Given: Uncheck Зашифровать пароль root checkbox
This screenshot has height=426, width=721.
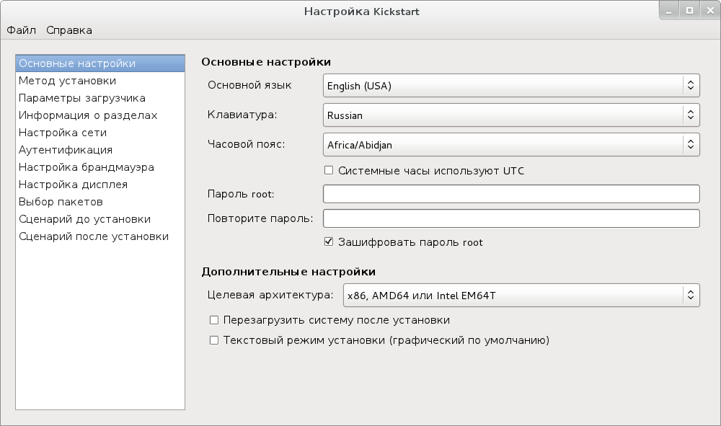Looking at the screenshot, I should pos(329,242).
